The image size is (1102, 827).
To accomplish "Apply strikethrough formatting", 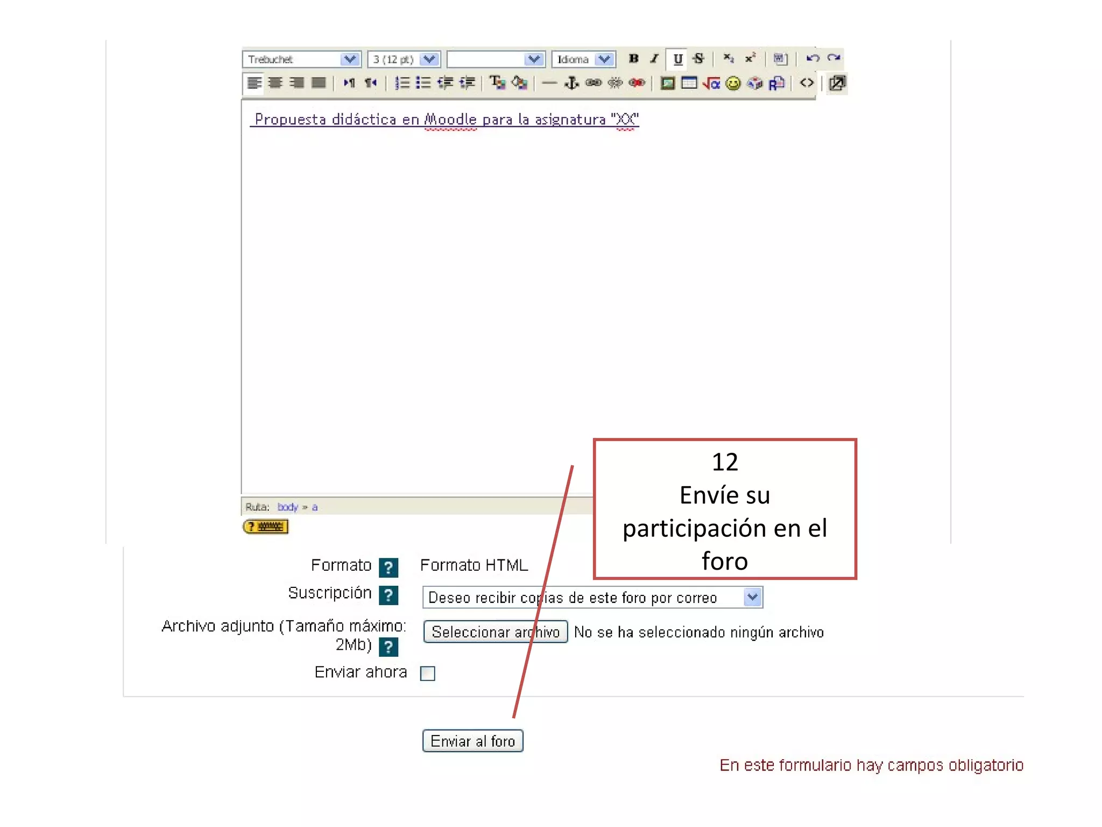I will [698, 59].
